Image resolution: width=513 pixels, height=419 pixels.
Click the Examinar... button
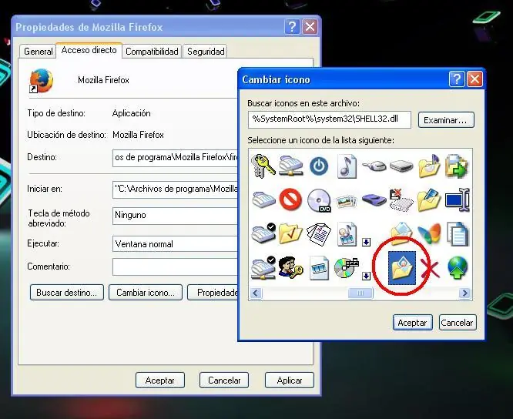[x=446, y=120]
